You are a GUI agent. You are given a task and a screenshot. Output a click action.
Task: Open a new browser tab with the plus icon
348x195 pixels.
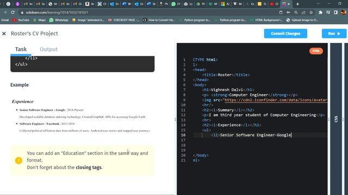(297, 4)
